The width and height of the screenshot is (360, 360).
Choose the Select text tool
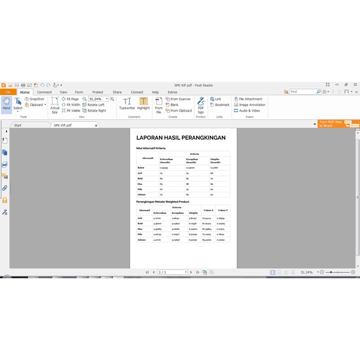[x=18, y=105]
